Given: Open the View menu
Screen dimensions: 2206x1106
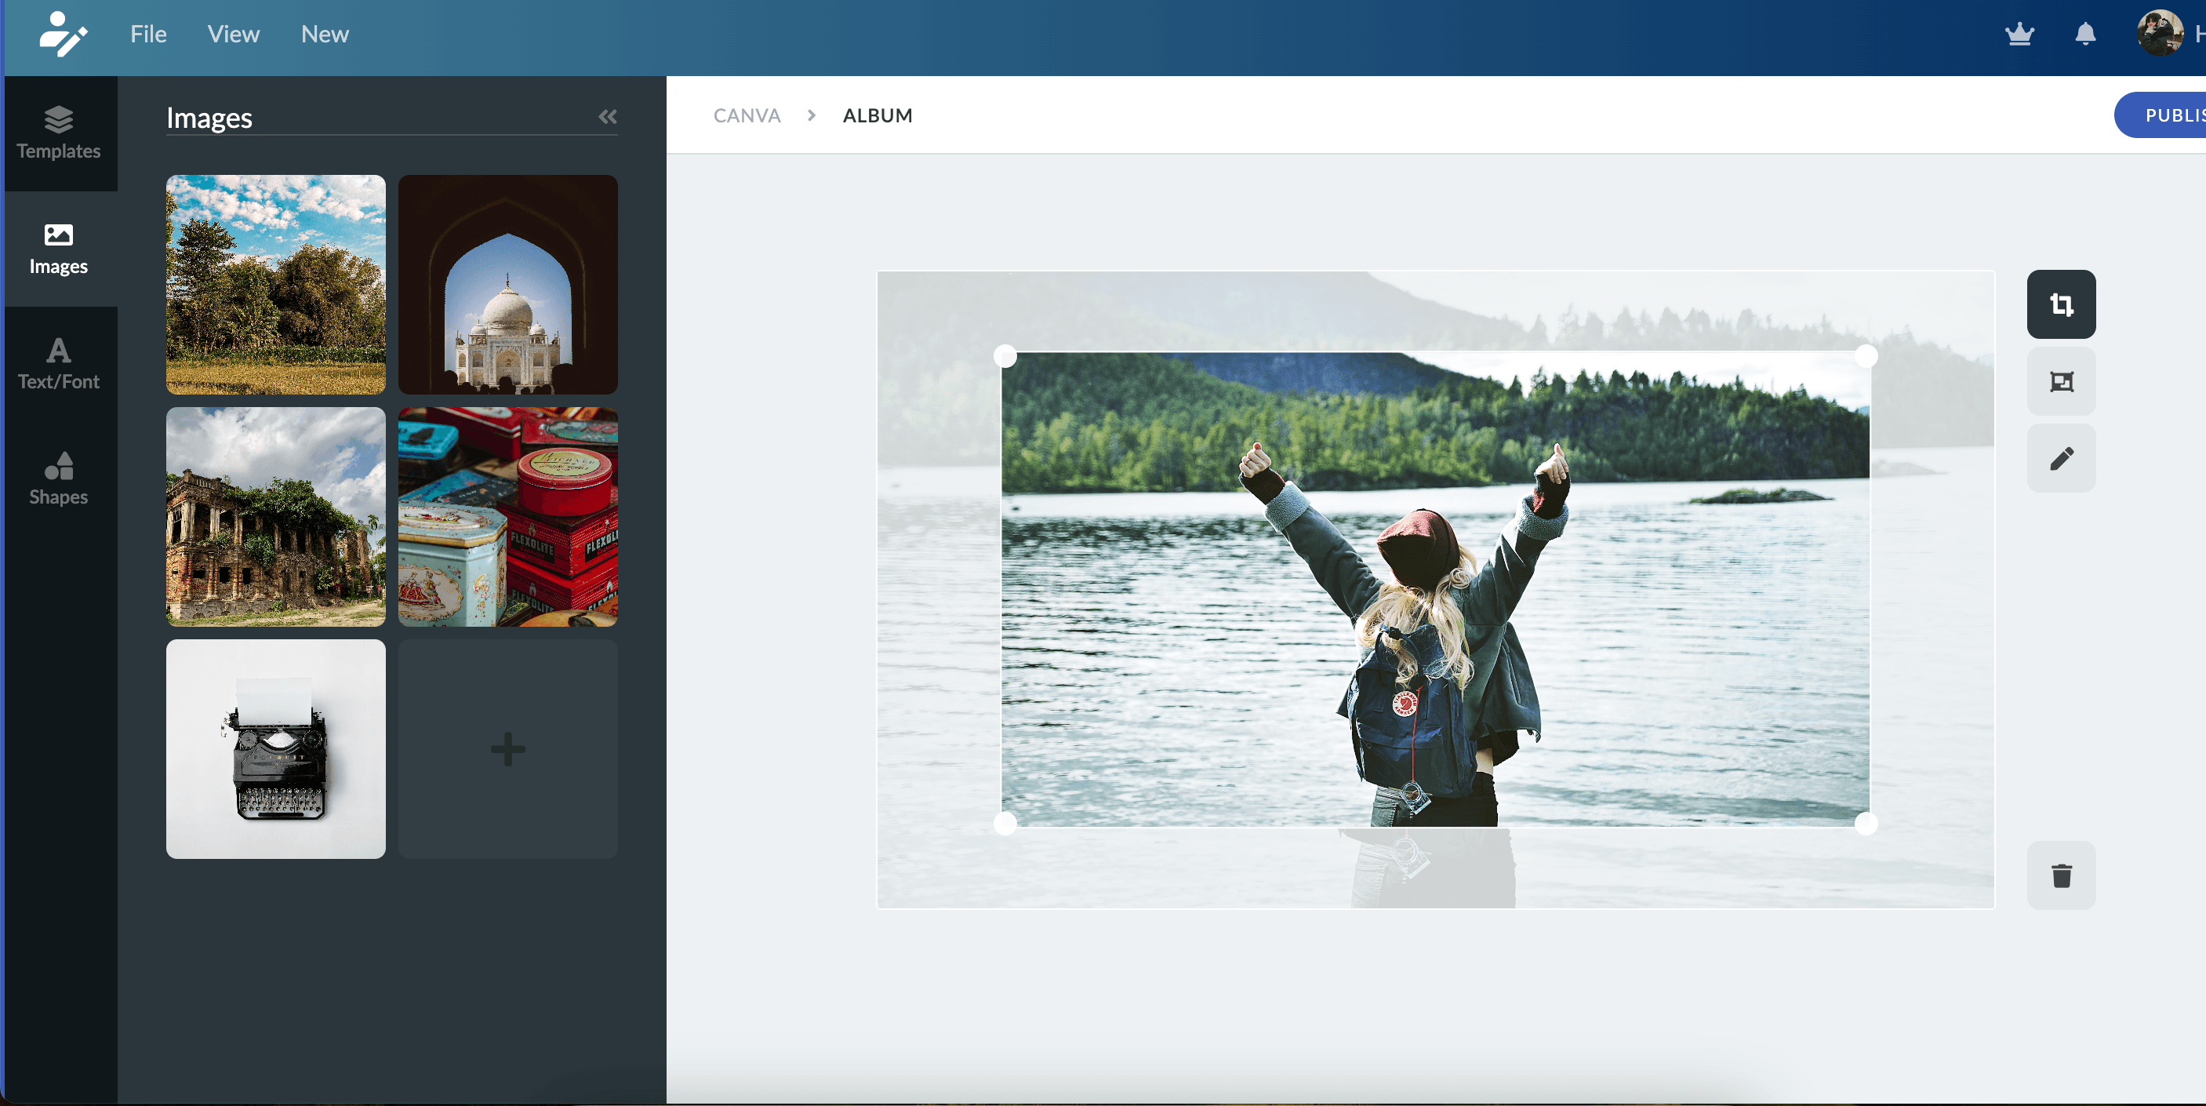Looking at the screenshot, I should point(233,32).
